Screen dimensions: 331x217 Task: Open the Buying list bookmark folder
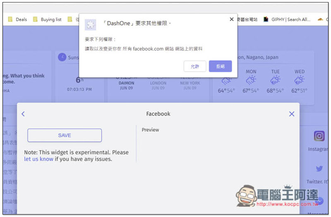pos(47,19)
